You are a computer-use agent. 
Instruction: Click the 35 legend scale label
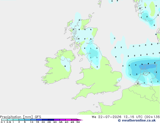click(61, 122)
